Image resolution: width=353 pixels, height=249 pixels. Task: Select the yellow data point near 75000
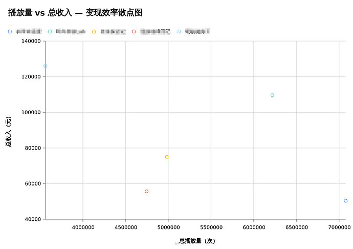pyautogui.click(x=167, y=157)
